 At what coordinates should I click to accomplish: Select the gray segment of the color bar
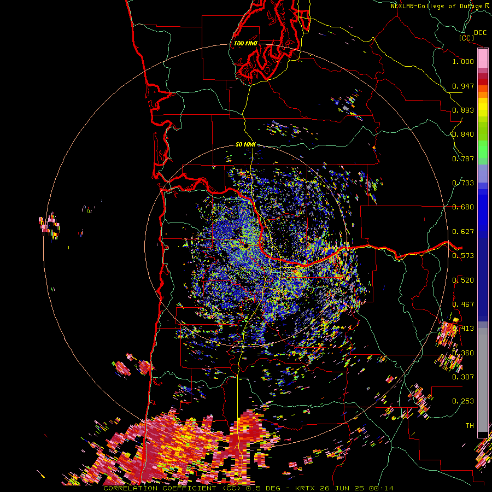483,380
